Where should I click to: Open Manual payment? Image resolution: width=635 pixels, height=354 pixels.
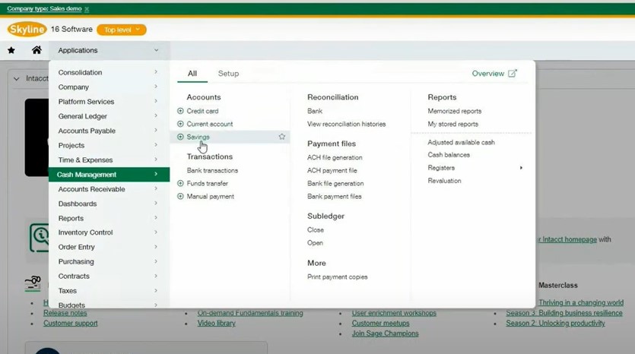(x=210, y=196)
